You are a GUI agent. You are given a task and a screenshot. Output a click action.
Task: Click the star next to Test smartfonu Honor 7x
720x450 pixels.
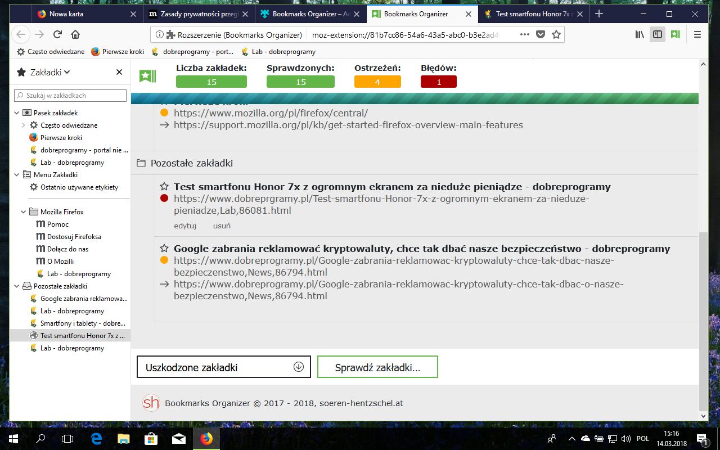tap(164, 186)
